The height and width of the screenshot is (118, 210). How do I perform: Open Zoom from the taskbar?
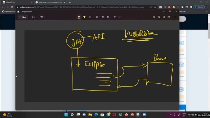click(x=144, y=115)
